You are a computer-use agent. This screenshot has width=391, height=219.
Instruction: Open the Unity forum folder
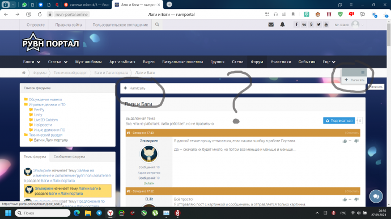(x=38, y=115)
